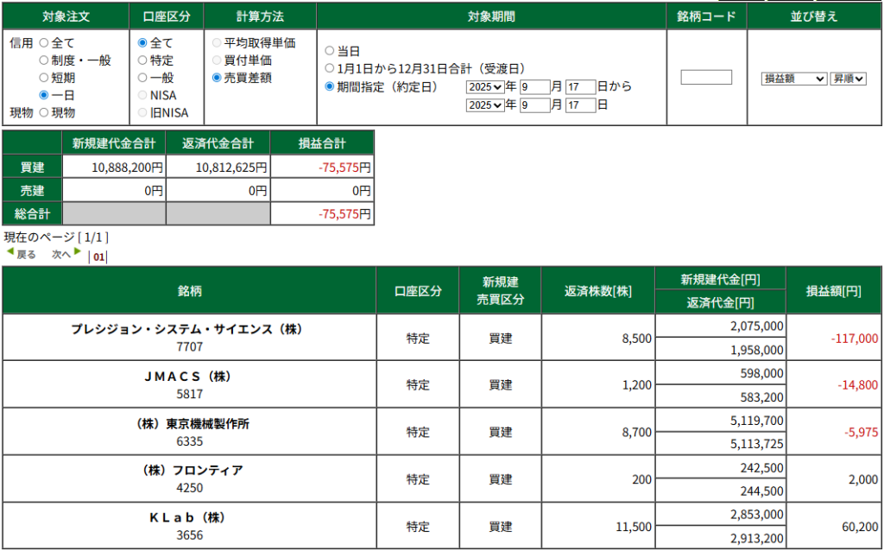Click the 銘柄コード input box
884x551 pixels.
(706, 77)
